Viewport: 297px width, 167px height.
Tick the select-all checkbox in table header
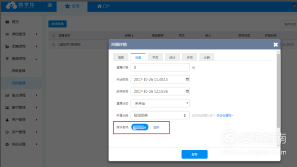(x=53, y=36)
